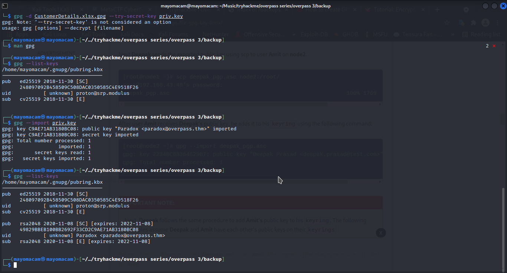
Task: Open a new tab with the browser plus button
Action: [437, 10]
